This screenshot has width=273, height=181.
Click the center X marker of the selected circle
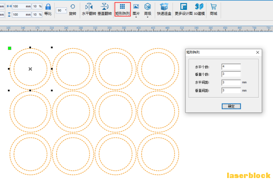coord(30,69)
